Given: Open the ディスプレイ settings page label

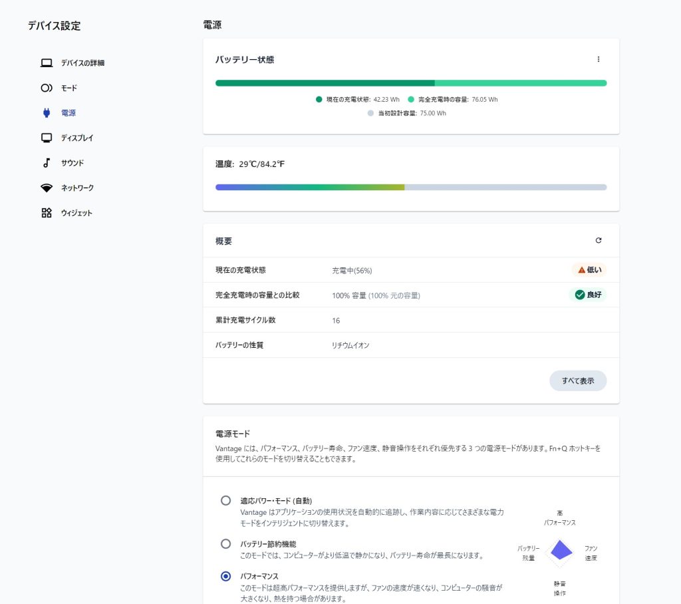Looking at the screenshot, I should (x=77, y=138).
